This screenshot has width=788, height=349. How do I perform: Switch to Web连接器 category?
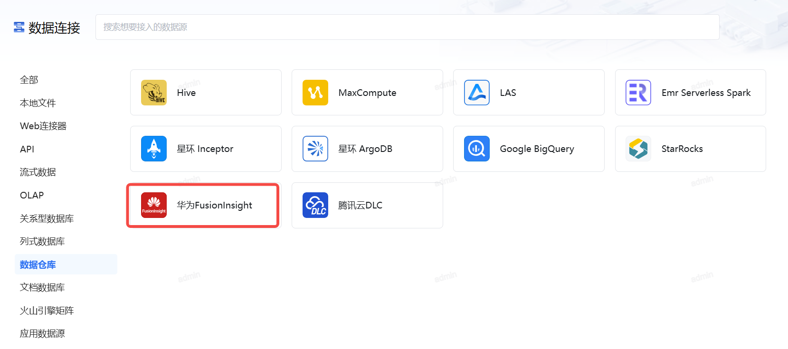43,126
